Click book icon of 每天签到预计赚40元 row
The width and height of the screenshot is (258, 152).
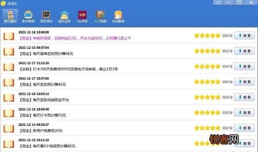(9, 82)
